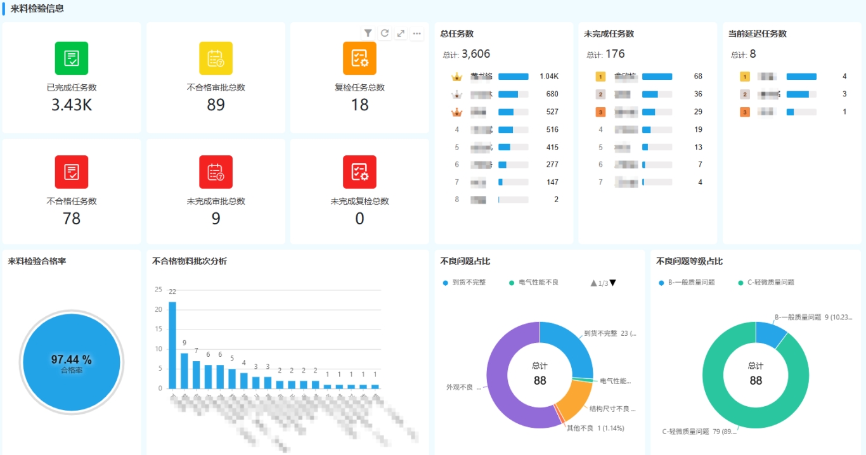Go to next legend page with down arrow
This screenshot has width=866, height=455.
click(x=612, y=283)
